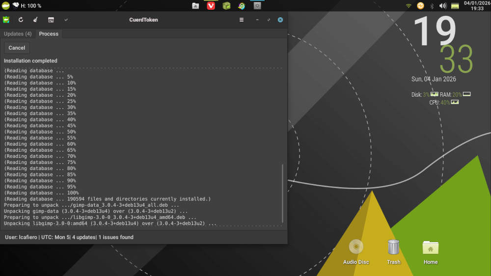Screen dimensions: 491x276
Task: Open the volume speaker tray icon
Action: pyautogui.click(x=443, y=6)
